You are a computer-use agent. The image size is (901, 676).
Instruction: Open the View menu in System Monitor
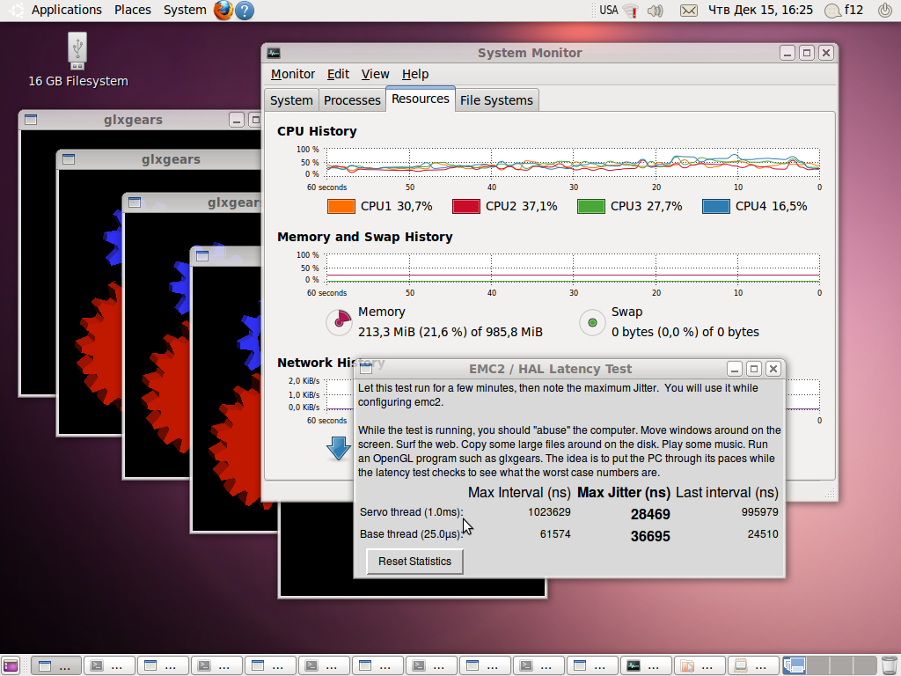point(375,74)
